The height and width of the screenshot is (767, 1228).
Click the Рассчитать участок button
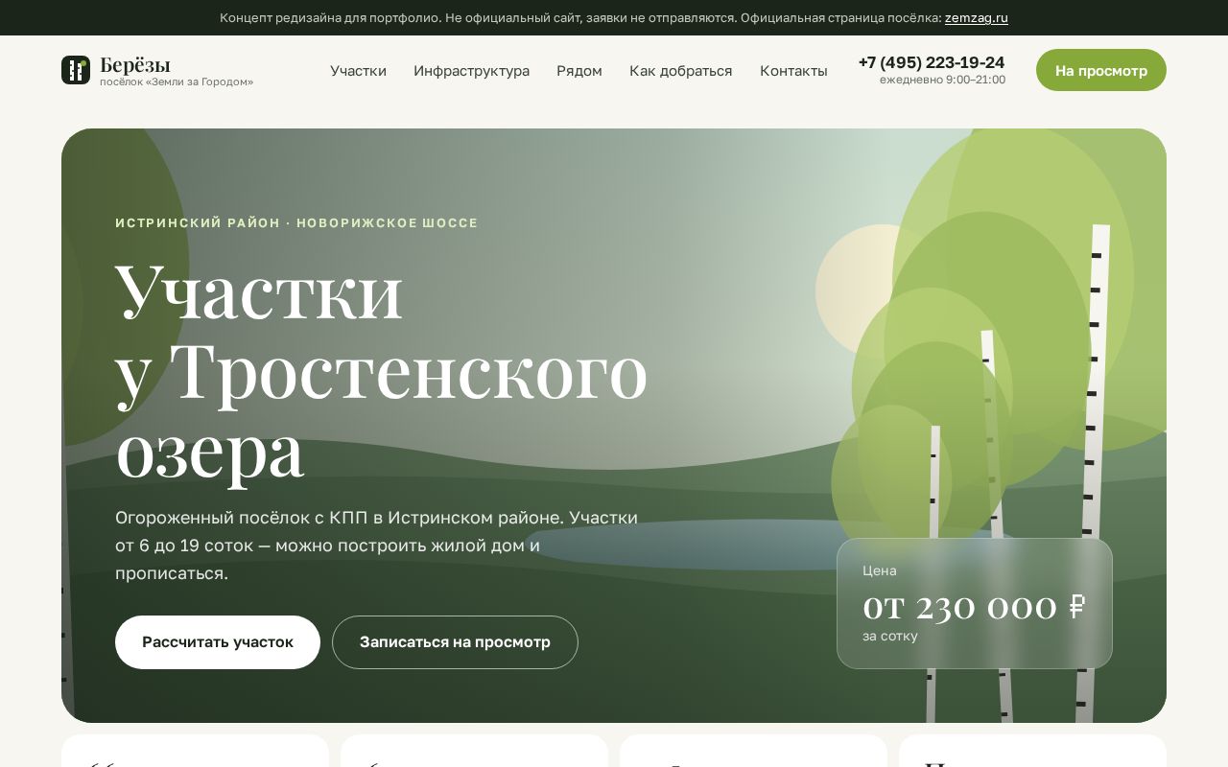point(218,642)
